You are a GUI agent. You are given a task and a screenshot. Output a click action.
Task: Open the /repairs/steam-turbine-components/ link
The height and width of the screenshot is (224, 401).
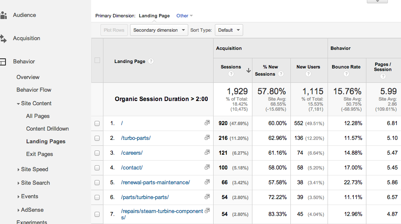point(162,214)
